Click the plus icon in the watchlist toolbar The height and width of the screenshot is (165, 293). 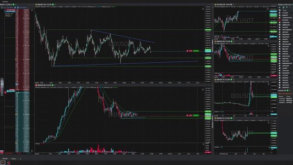[280, 7]
